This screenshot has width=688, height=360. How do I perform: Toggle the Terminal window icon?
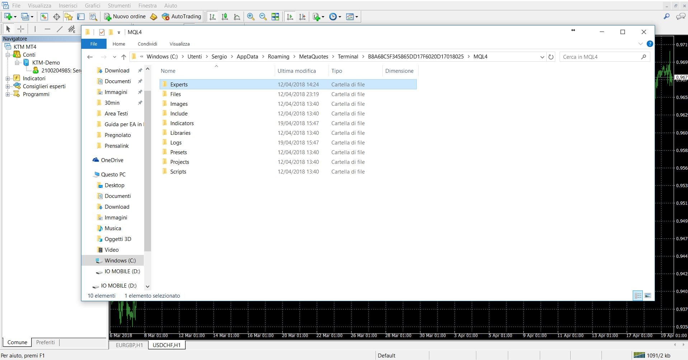coord(81,16)
